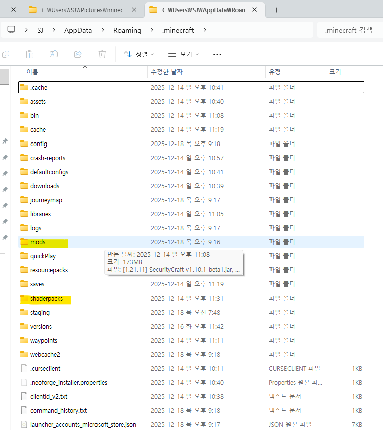Open the three-dots more options menu
This screenshot has width=383, height=430.
[217, 55]
